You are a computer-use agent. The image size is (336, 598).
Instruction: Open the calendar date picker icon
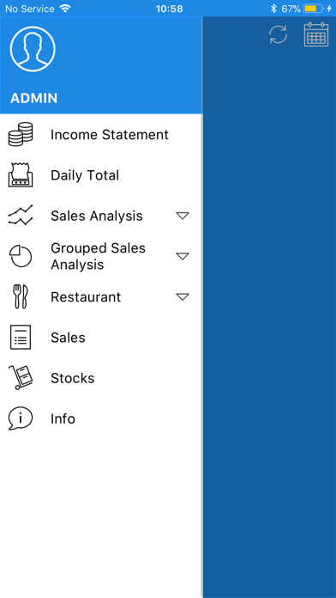click(316, 34)
